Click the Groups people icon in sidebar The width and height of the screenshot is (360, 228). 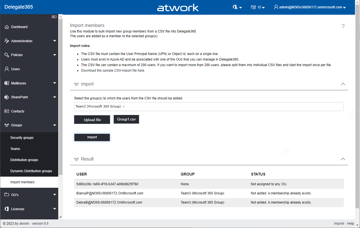point(7,125)
